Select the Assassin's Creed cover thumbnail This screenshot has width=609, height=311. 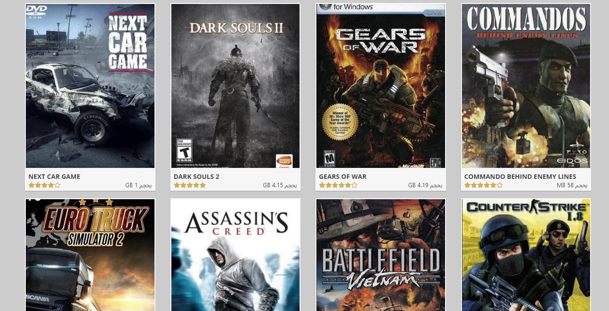tap(235, 255)
